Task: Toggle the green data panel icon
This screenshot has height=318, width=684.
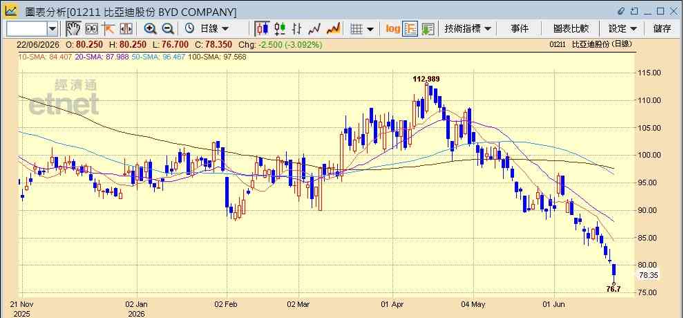Action: pyautogui.click(x=428, y=29)
